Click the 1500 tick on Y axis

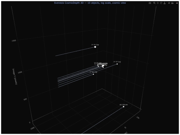pos(14,41)
